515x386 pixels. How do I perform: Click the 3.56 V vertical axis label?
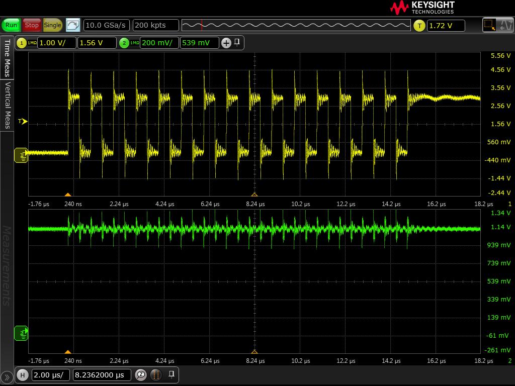tap(500, 87)
